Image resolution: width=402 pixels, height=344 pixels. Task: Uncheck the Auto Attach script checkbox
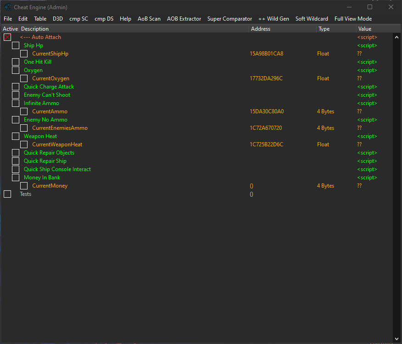pyautogui.click(x=7, y=37)
